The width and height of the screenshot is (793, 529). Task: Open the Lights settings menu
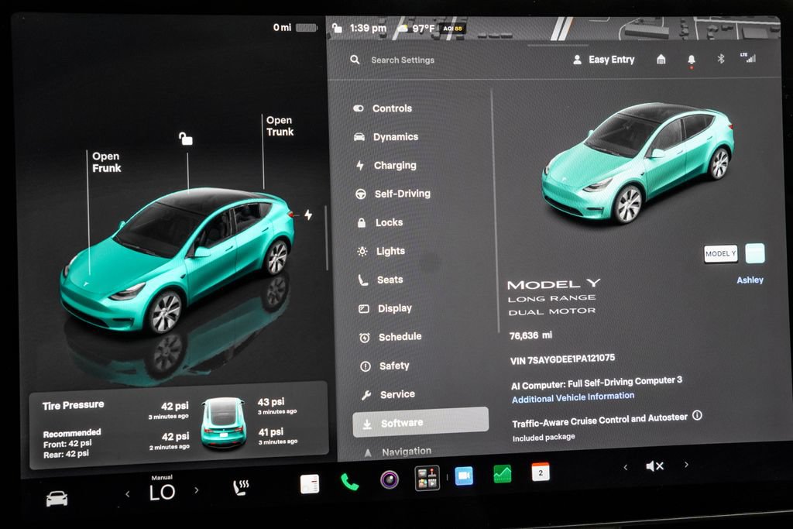(381, 251)
